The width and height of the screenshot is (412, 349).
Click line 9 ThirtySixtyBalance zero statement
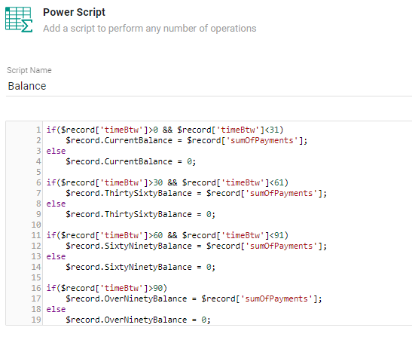coord(140,214)
